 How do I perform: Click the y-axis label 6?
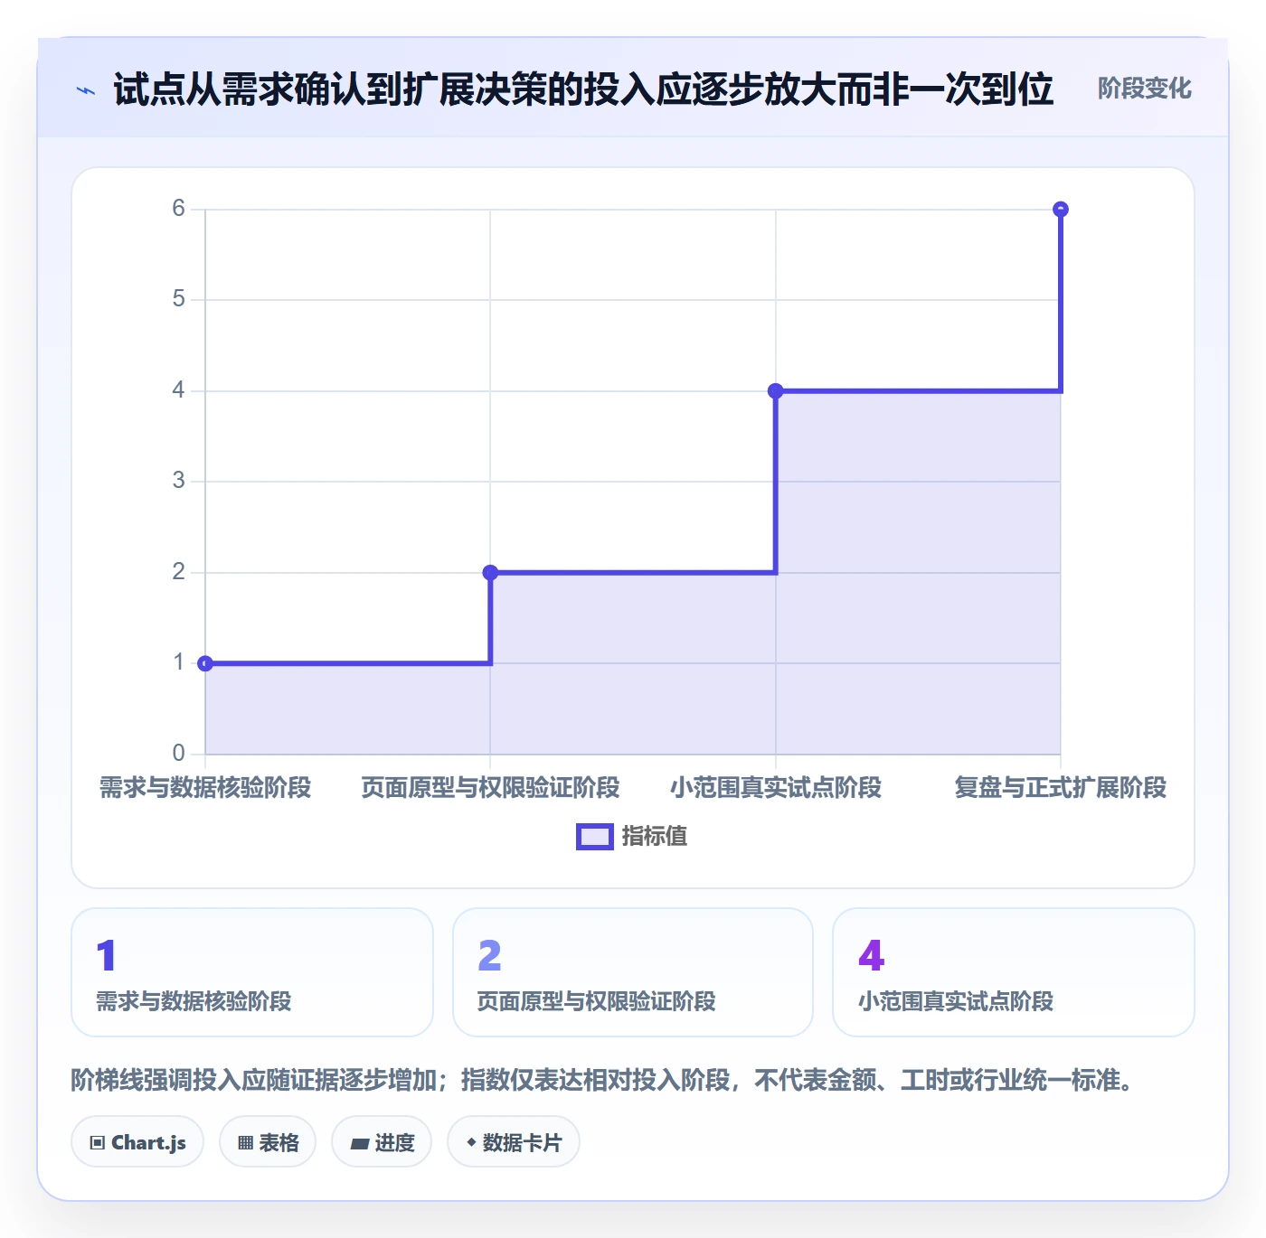pos(178,209)
